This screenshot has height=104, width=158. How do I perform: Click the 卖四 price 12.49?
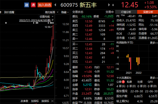[x=88, y=26]
